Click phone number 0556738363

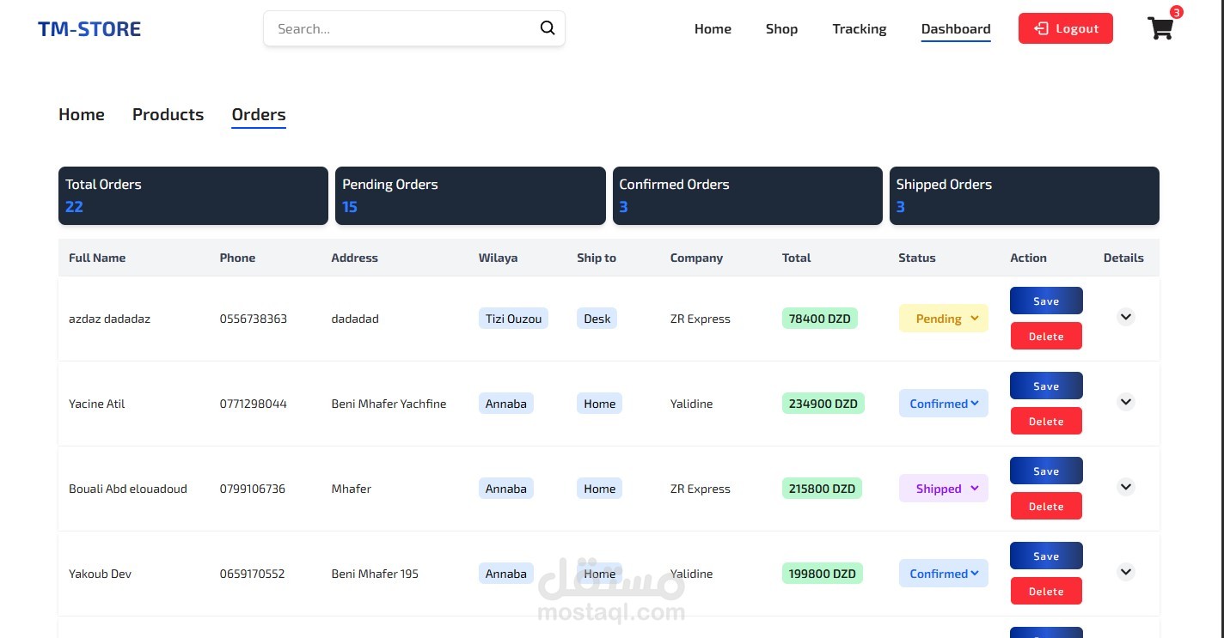254,319
